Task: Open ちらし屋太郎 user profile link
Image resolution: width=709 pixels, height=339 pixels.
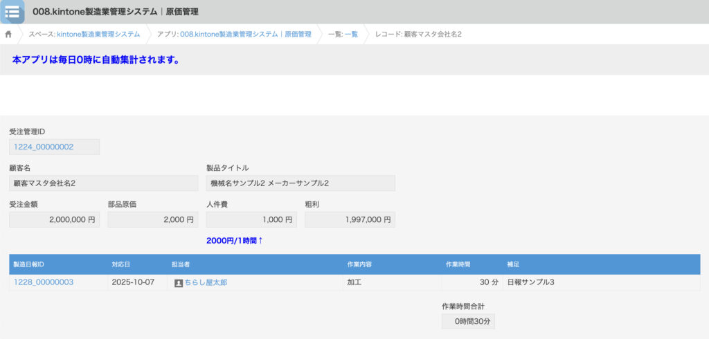Action: (x=206, y=282)
